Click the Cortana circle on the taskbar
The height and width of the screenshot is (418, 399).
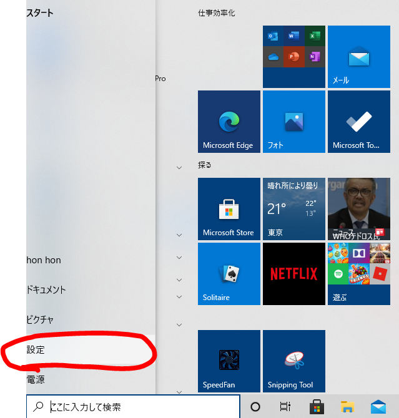pos(255,407)
